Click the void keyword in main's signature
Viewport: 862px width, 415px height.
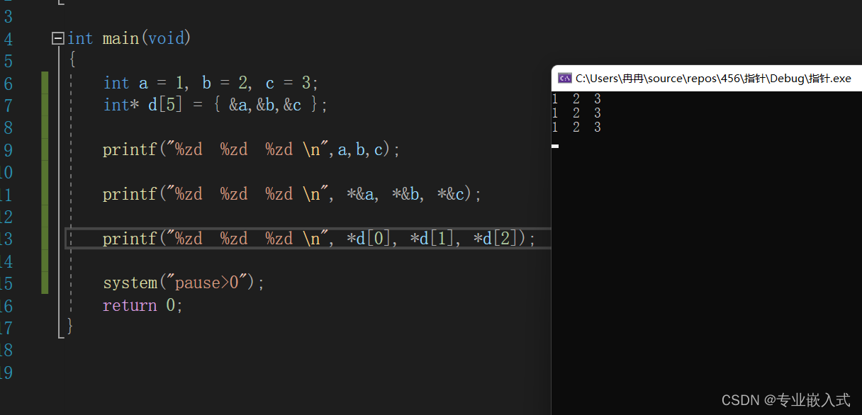tap(166, 38)
